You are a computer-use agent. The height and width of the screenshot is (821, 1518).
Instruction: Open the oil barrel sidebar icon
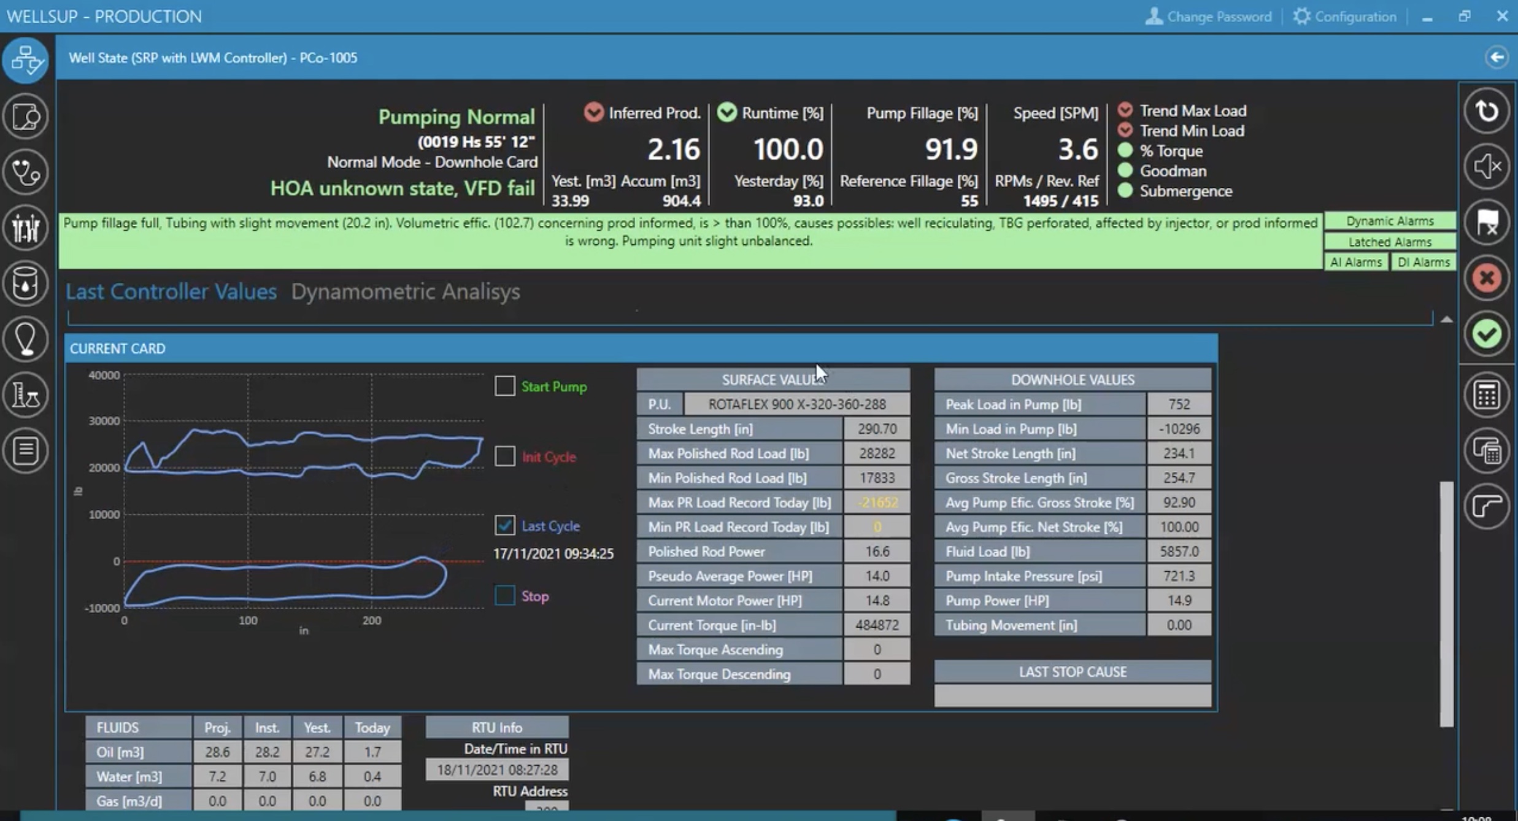(26, 283)
